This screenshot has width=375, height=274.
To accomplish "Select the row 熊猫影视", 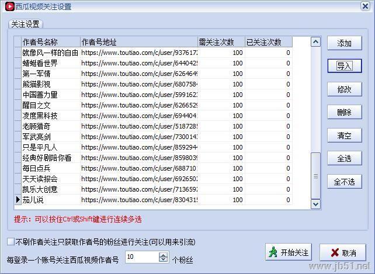I will [153, 84].
